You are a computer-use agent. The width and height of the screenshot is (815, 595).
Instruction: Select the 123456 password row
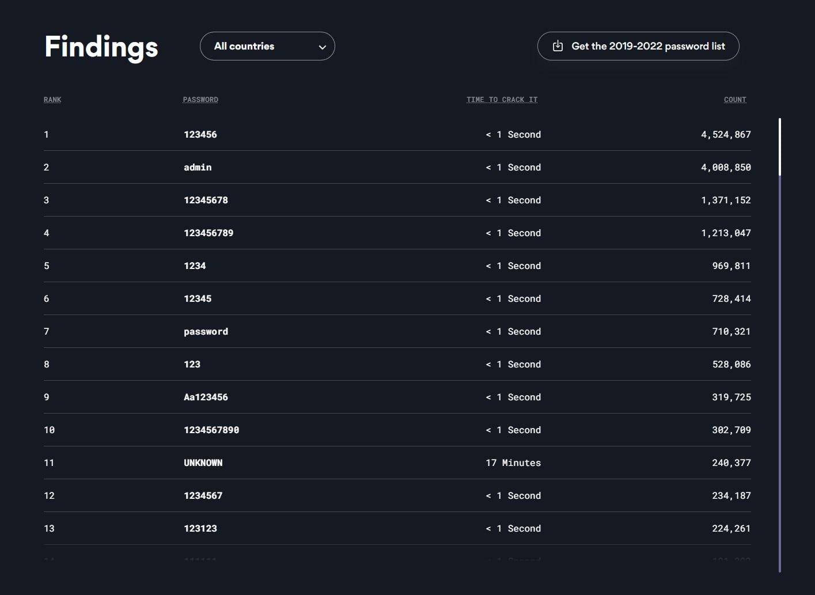tap(200, 135)
